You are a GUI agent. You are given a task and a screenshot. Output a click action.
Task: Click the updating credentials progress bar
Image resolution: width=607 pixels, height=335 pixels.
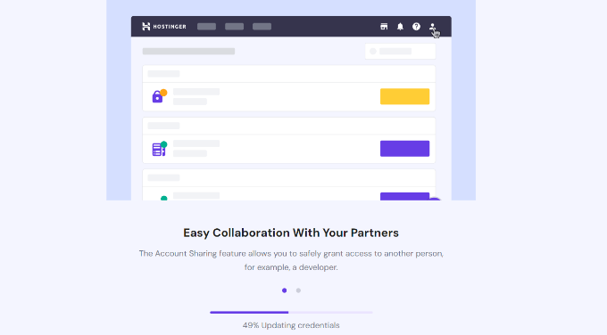click(x=291, y=312)
